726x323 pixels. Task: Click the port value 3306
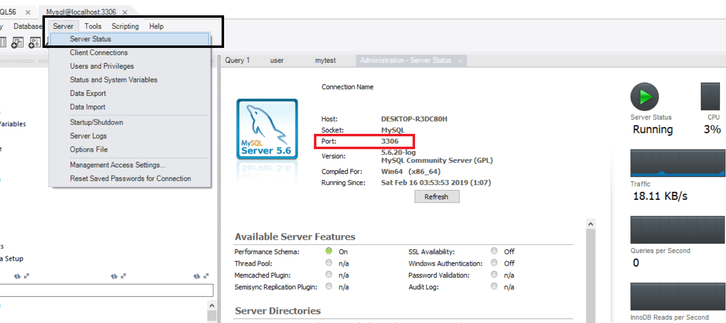click(x=390, y=141)
